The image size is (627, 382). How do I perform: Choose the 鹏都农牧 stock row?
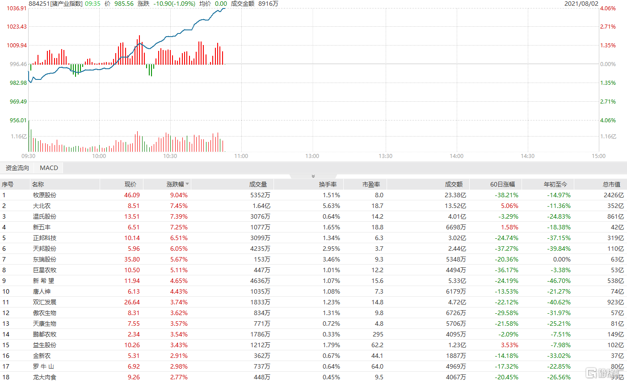(313, 334)
